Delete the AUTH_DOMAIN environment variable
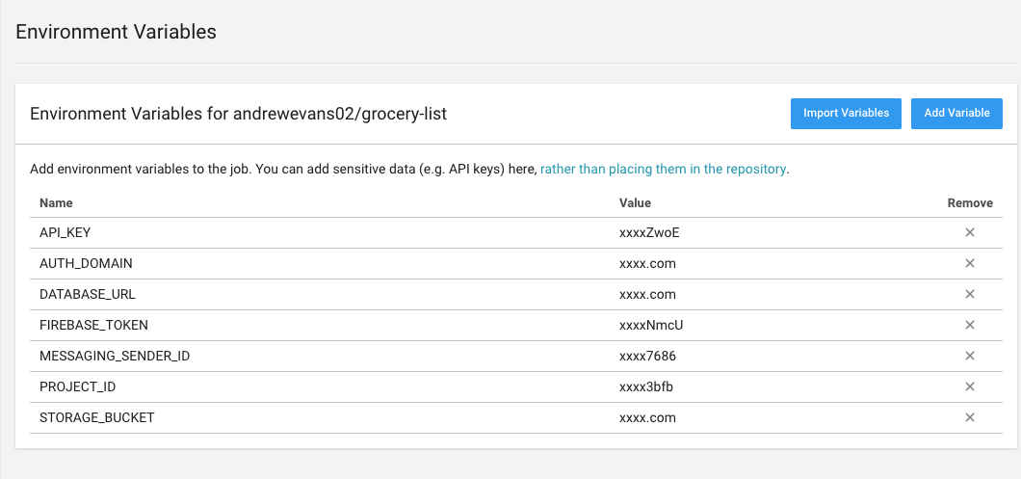This screenshot has height=479, width=1021. [x=970, y=263]
